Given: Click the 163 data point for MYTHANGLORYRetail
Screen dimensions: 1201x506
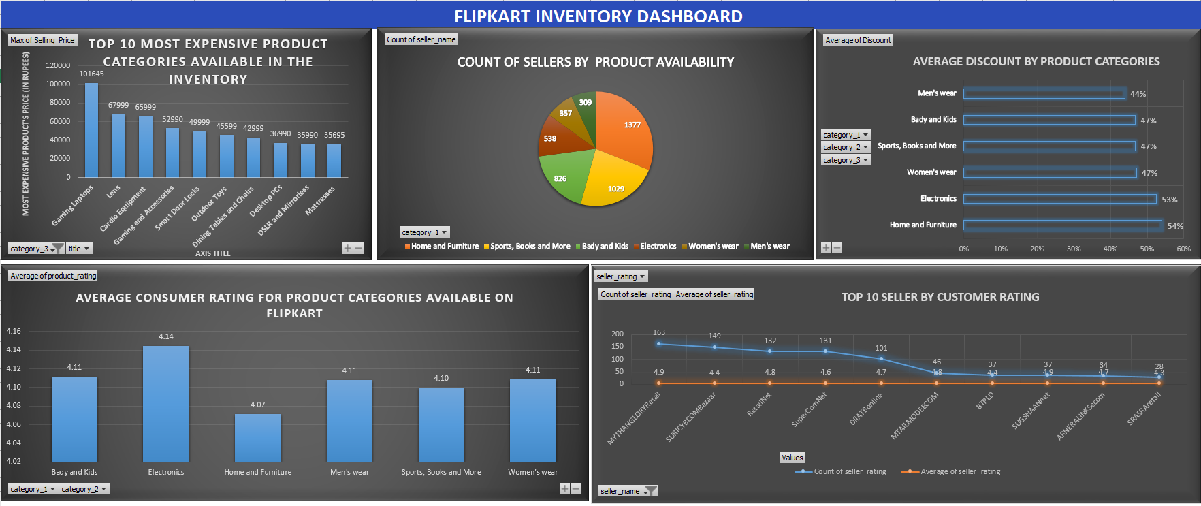Looking at the screenshot, I should (658, 344).
